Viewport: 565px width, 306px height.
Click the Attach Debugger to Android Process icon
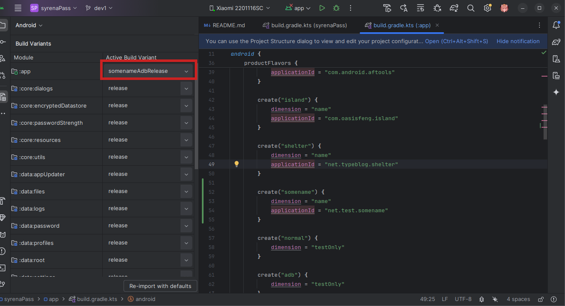click(437, 8)
